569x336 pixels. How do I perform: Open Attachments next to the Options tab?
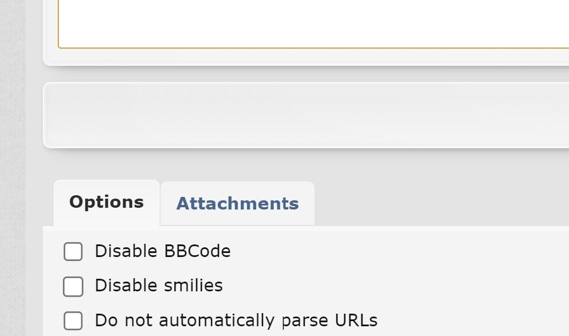(237, 204)
